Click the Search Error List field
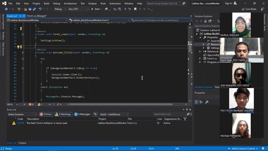Image resolution: width=268 pixels, height=151 pixels. (170, 114)
